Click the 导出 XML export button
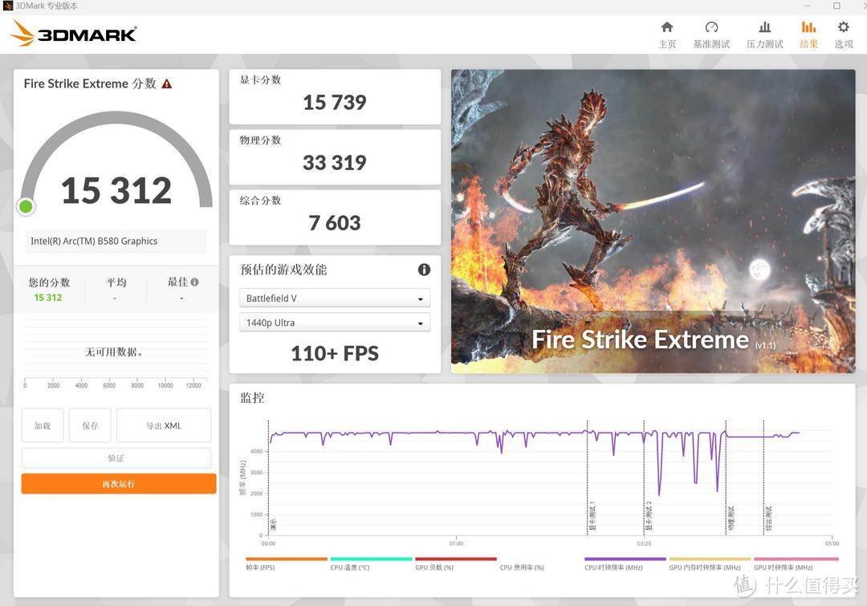Screen dimensions: 867x606 164,425
